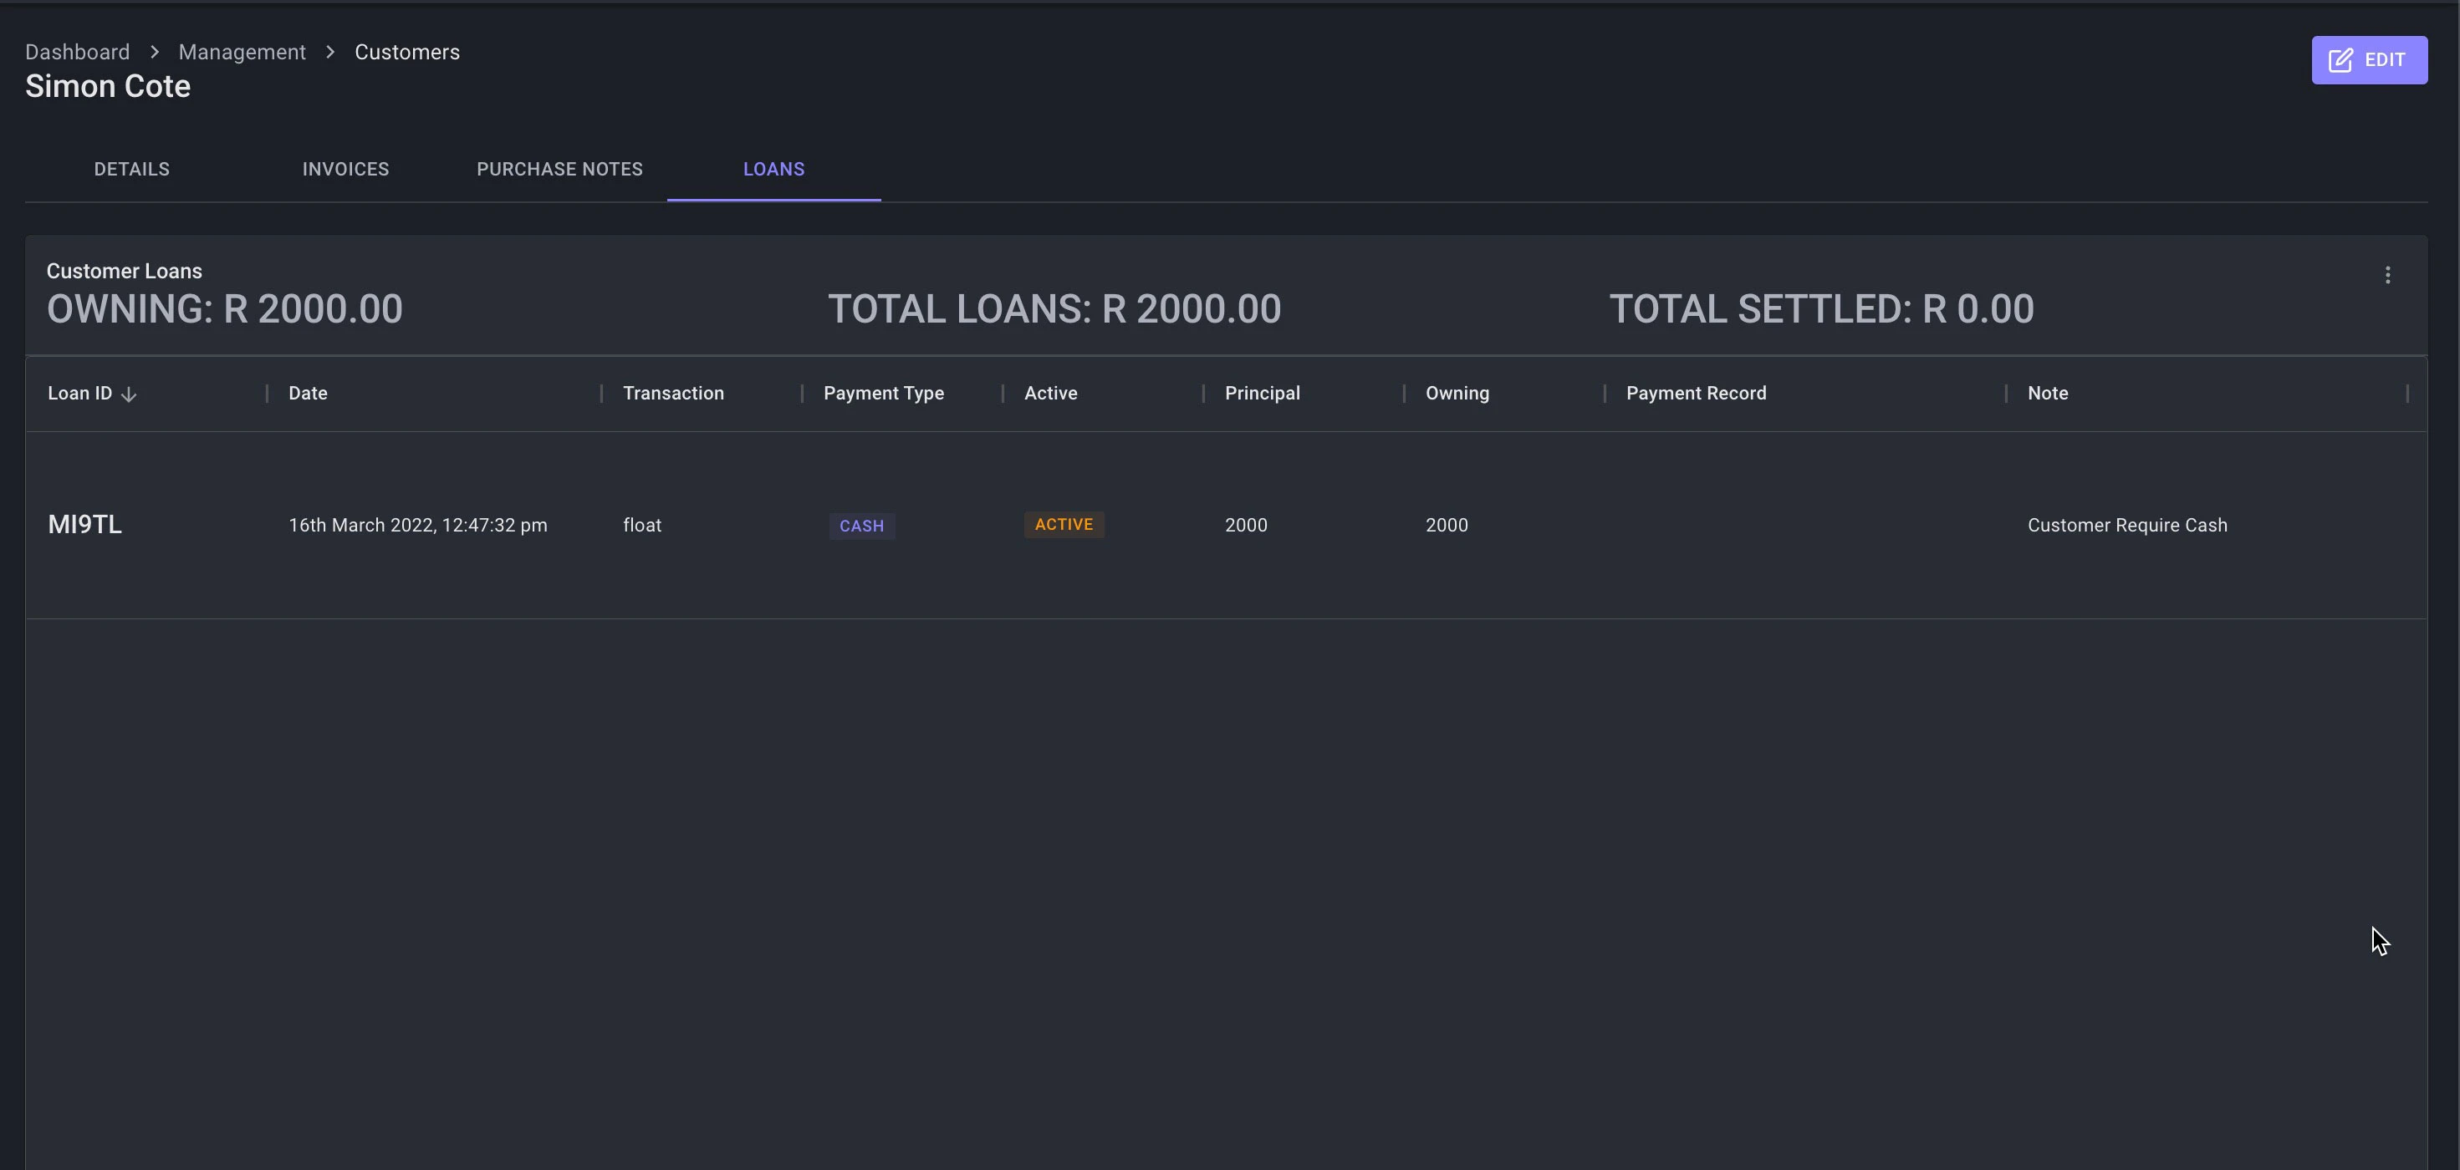The width and height of the screenshot is (2460, 1170).
Task: Sort by the Date column header
Action: (308, 393)
